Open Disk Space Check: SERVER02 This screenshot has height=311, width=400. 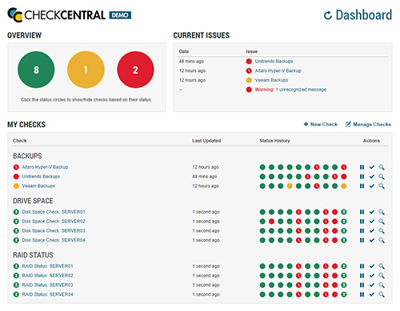[54, 221]
